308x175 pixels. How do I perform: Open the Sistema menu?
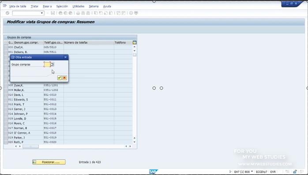94,6
